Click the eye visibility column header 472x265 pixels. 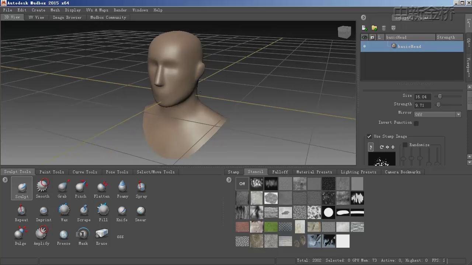pos(365,37)
